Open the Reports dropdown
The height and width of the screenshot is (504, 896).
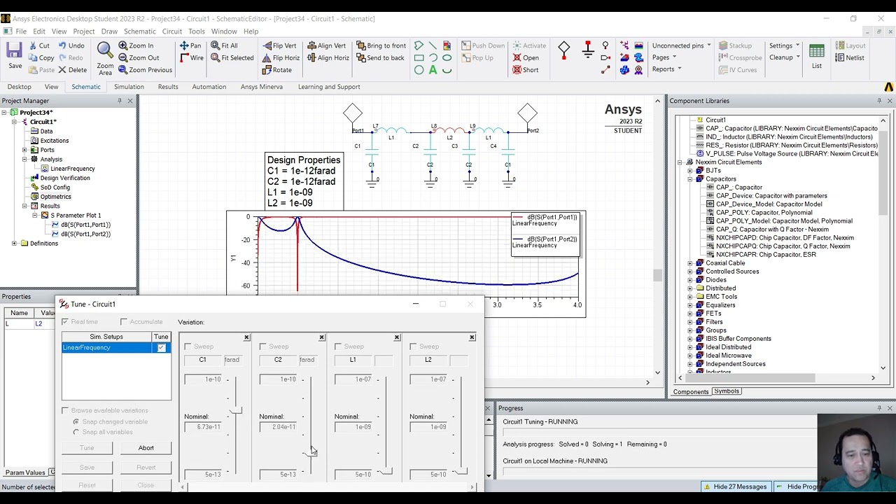pyautogui.click(x=666, y=69)
